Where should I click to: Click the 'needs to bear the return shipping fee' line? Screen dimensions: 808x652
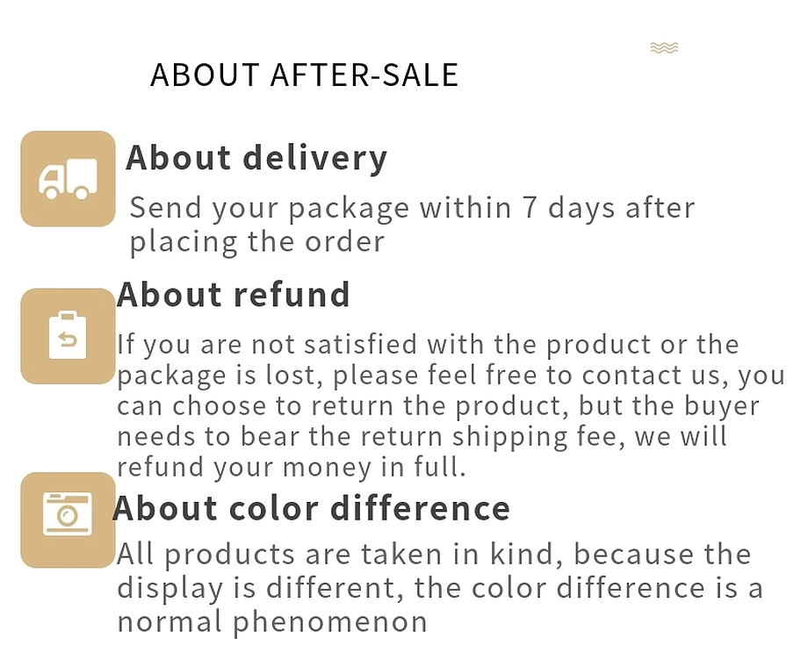(x=422, y=437)
